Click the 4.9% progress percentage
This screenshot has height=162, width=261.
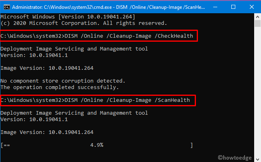96,144
